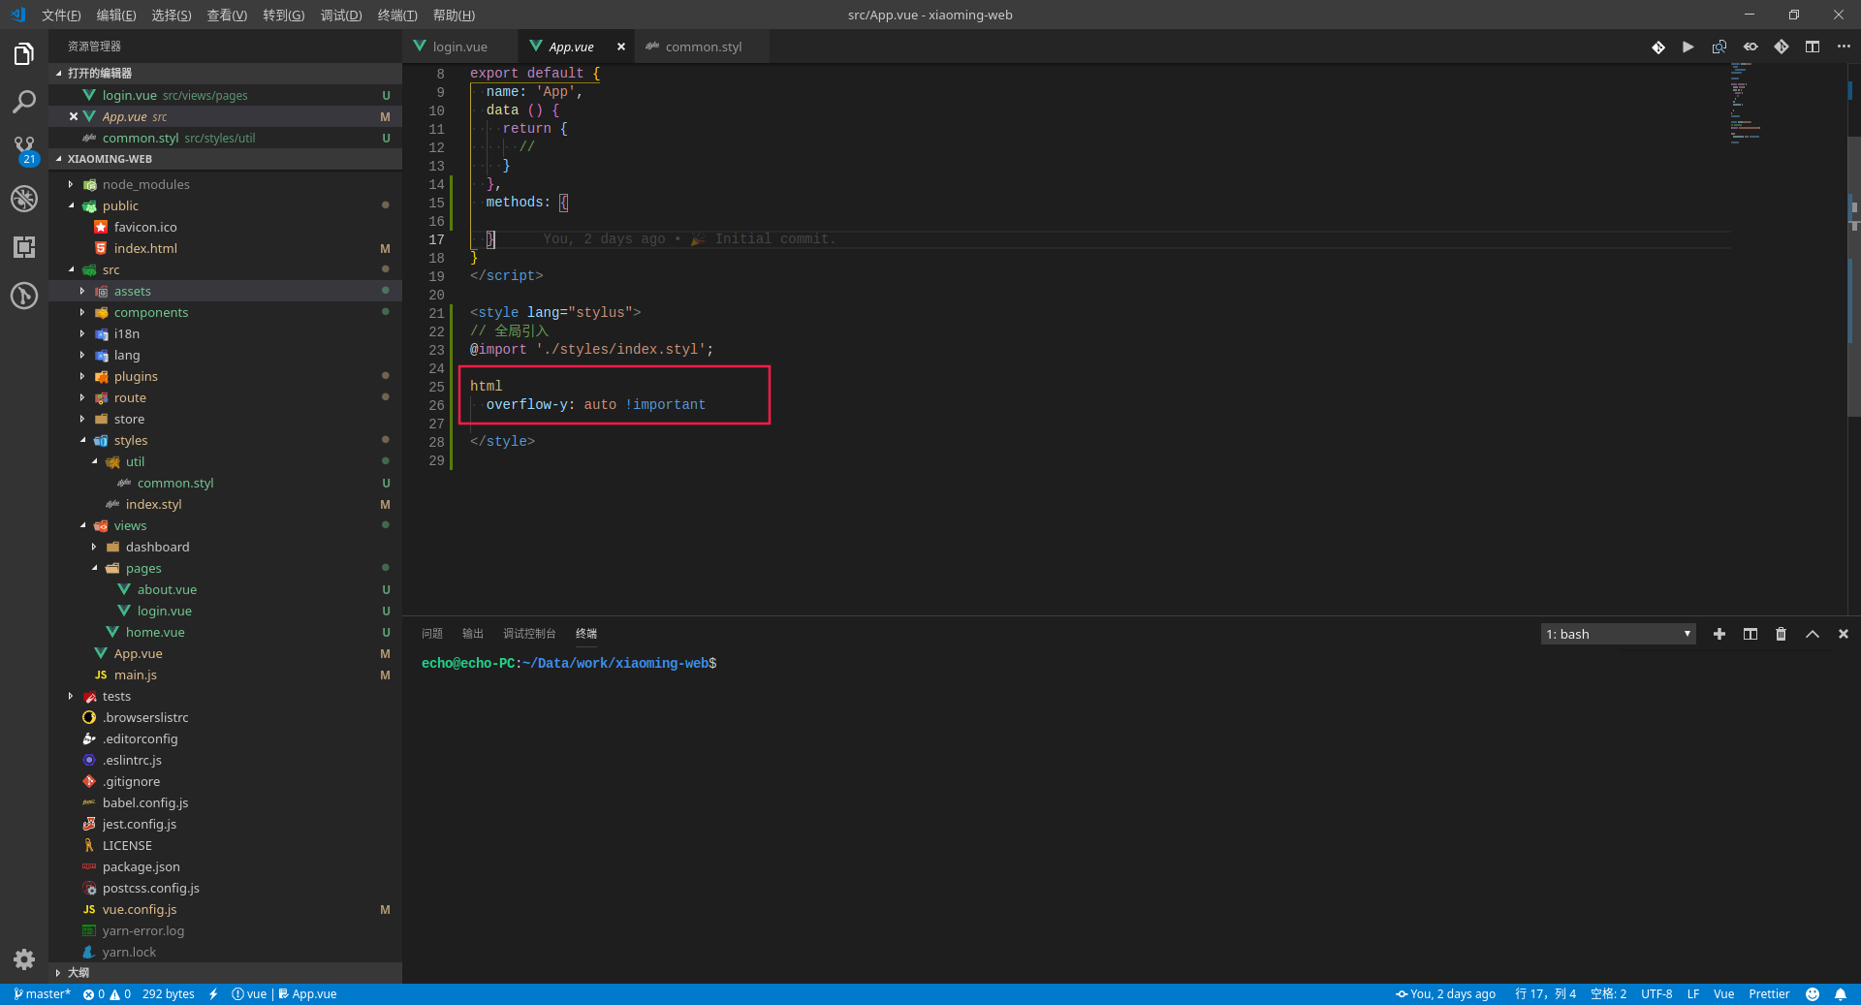Click the master* git branch indicator

(x=42, y=994)
